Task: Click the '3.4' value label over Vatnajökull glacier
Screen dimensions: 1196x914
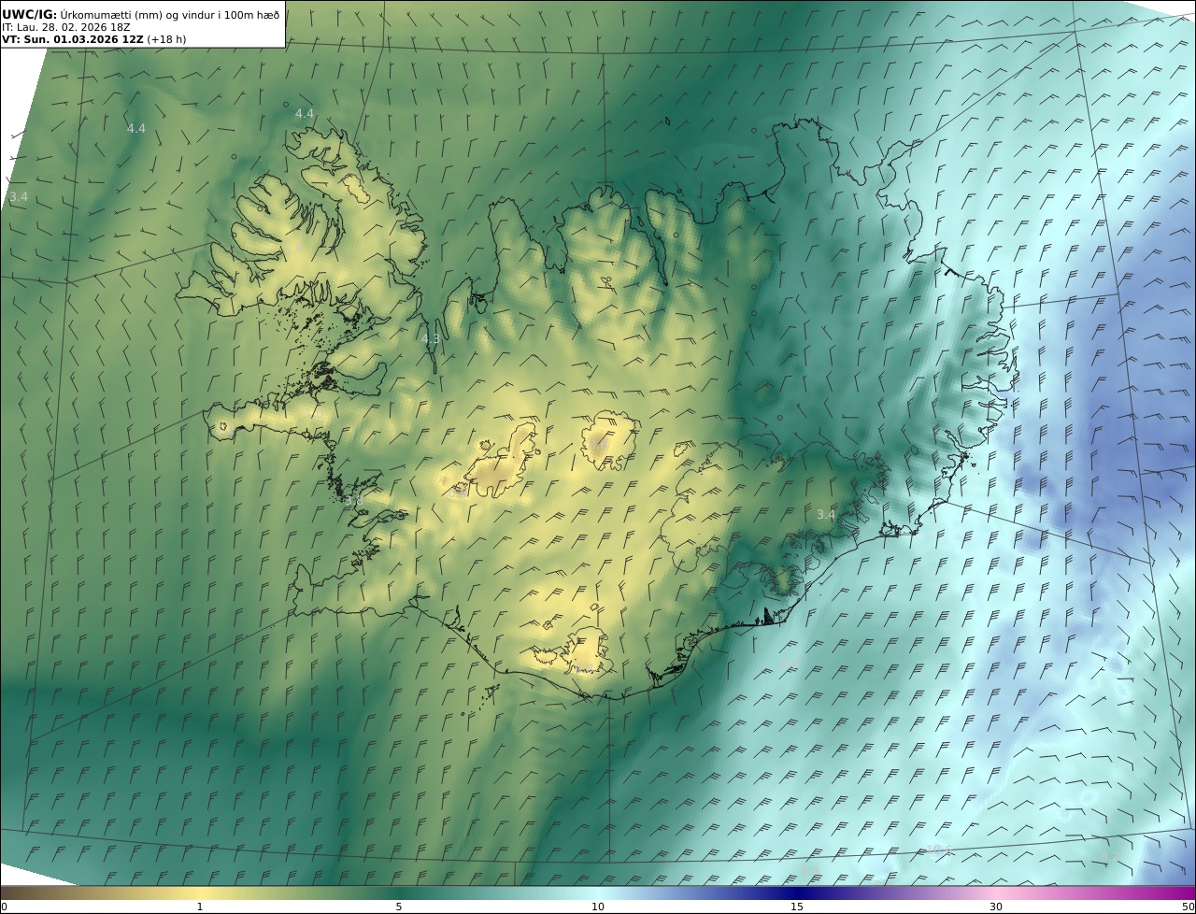Action: tap(826, 514)
